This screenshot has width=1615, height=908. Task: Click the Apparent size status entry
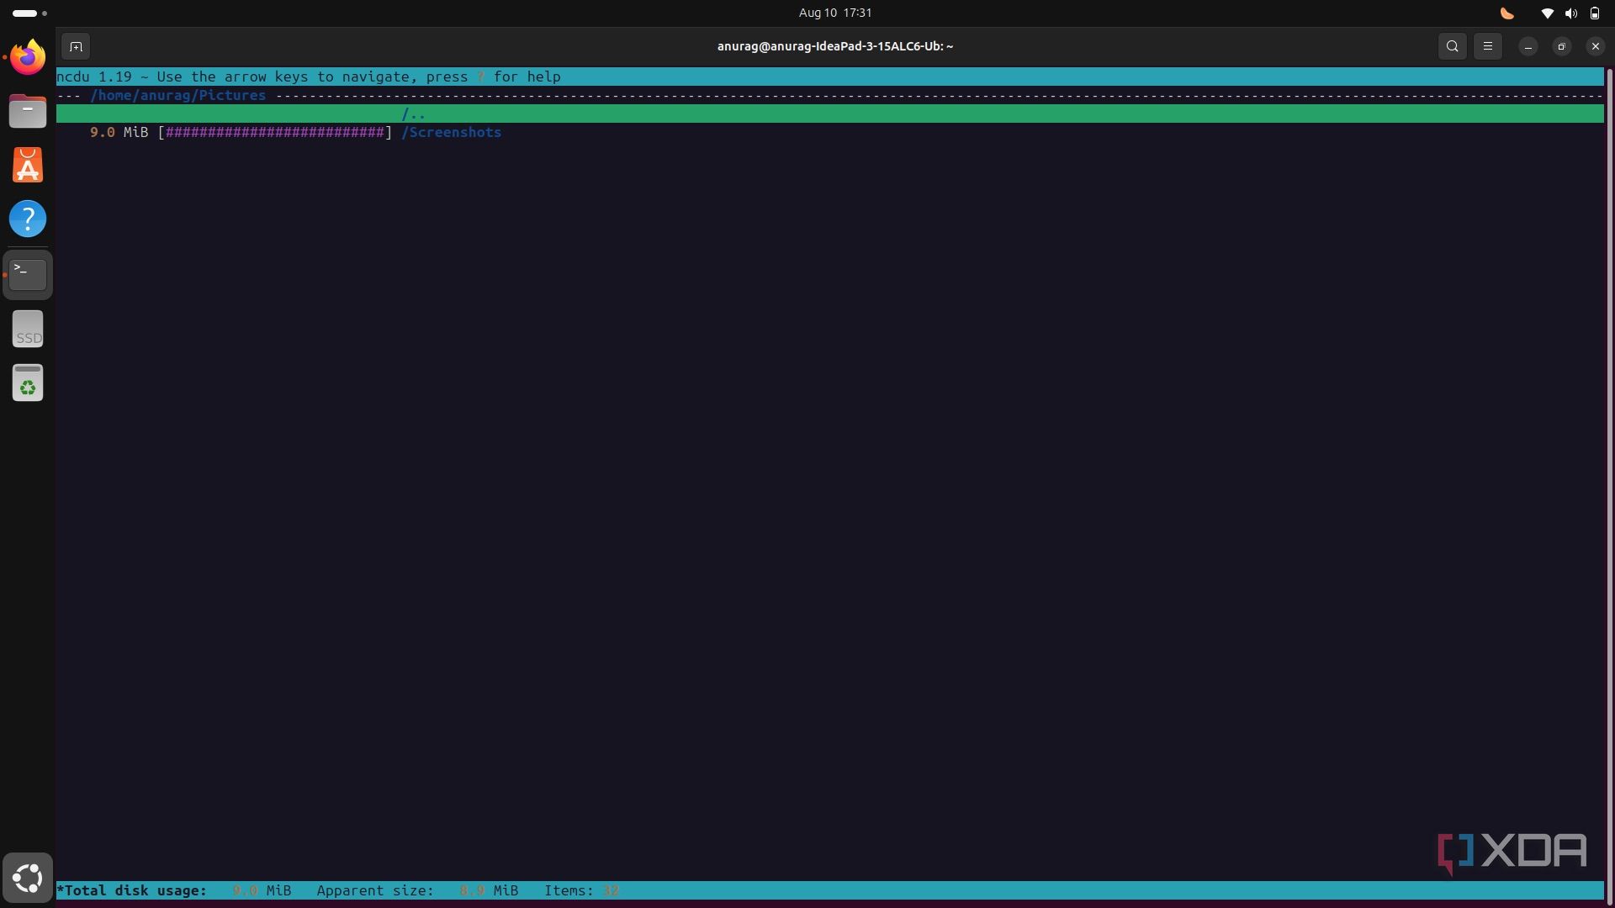coord(417,890)
